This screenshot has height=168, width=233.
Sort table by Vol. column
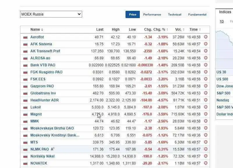tap(180, 30)
